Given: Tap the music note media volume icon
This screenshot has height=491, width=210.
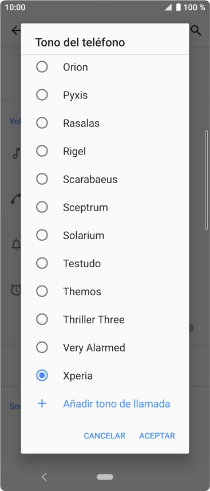Looking at the screenshot, I should tap(16, 153).
